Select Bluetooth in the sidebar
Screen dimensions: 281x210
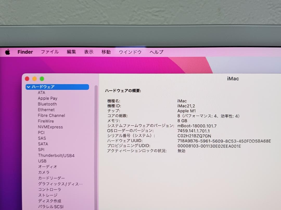[x=47, y=104]
